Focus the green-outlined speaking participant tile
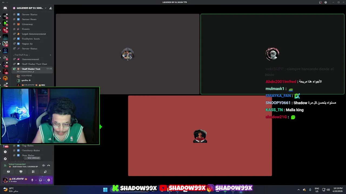The image size is (346, 194). (x=272, y=54)
